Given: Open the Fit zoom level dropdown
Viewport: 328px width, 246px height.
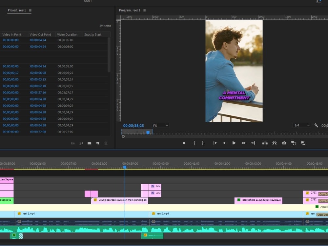Looking at the screenshot, I should [x=160, y=125].
